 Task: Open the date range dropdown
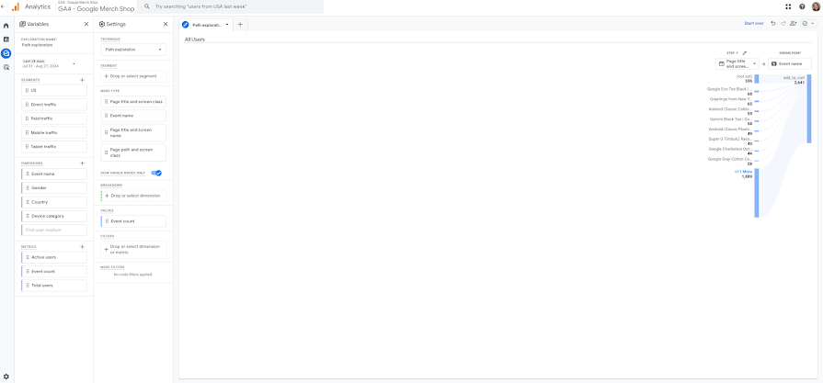(49, 64)
